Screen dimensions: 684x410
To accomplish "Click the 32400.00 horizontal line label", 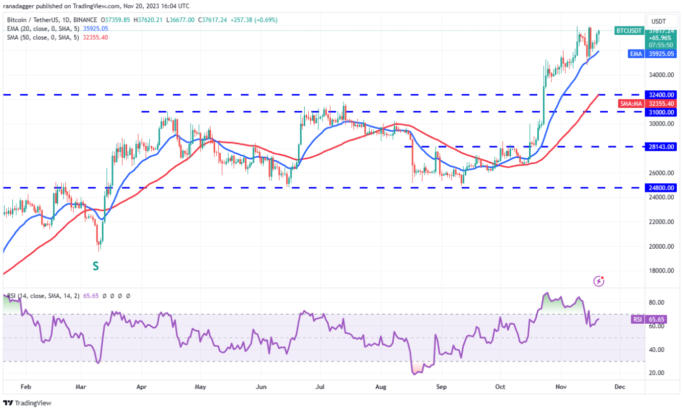I will click(662, 94).
